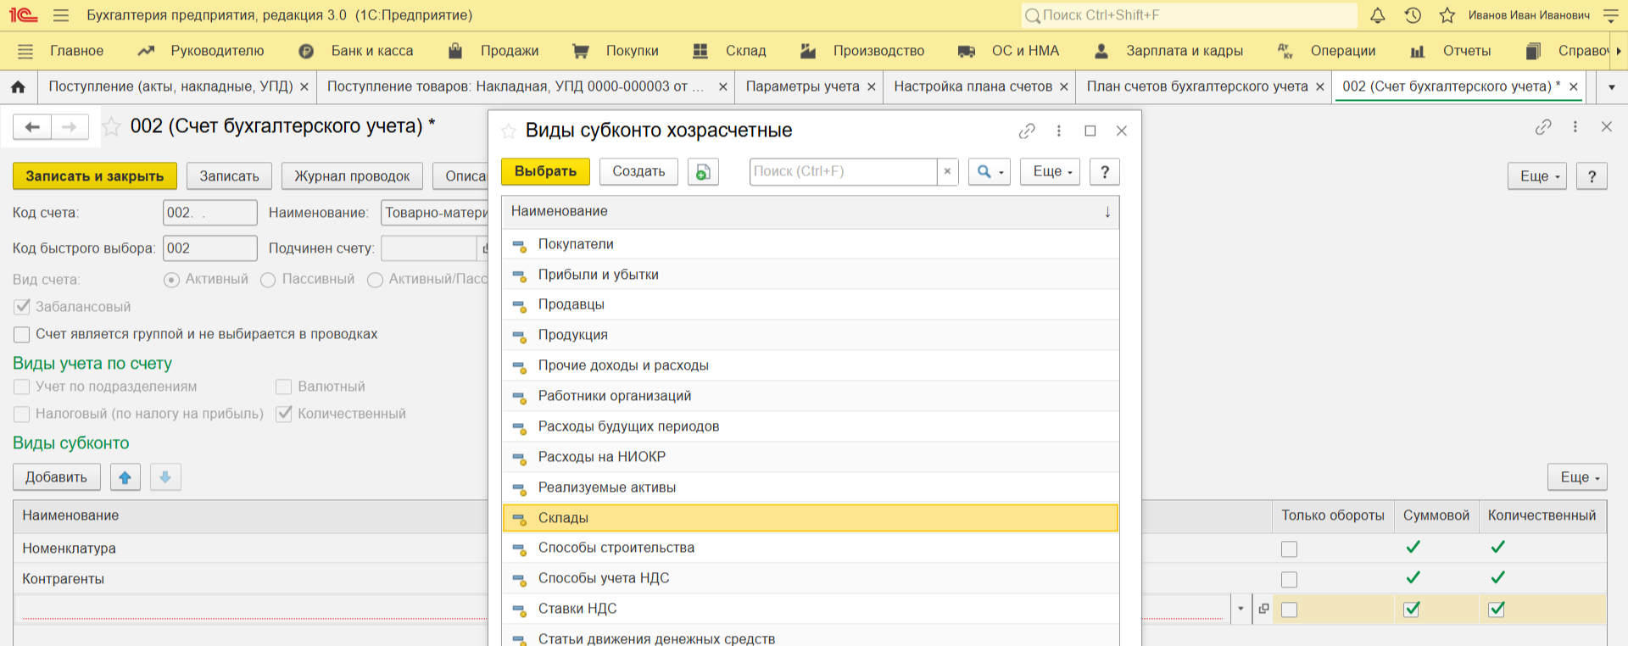Enable Учет по подразделениям checkbox

click(22, 387)
